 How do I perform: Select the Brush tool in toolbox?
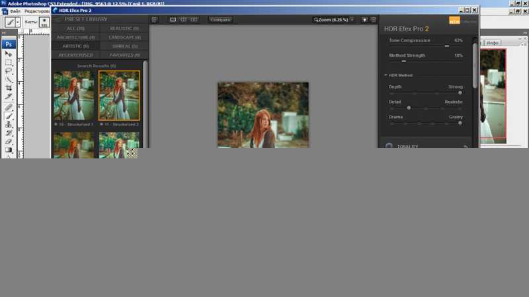tap(9, 116)
